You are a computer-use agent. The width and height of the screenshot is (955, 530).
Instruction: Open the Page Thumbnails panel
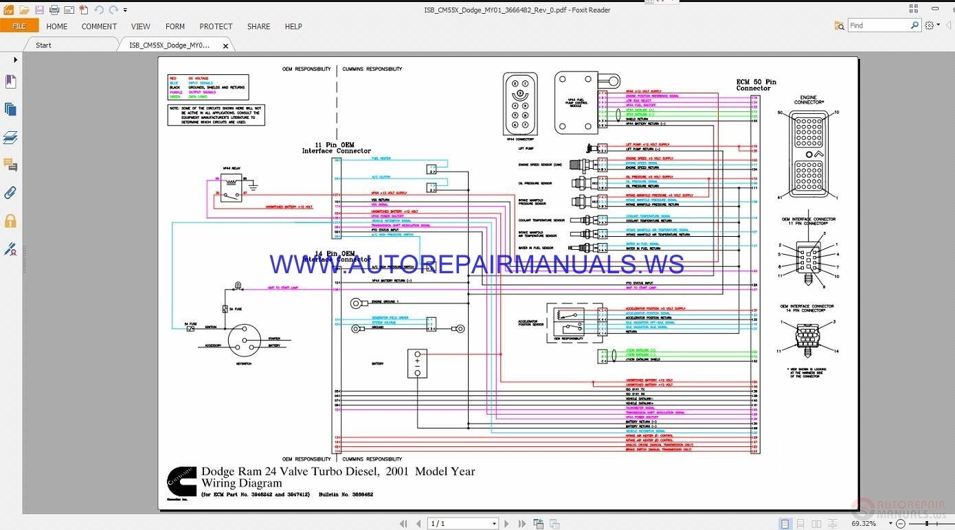[10, 108]
